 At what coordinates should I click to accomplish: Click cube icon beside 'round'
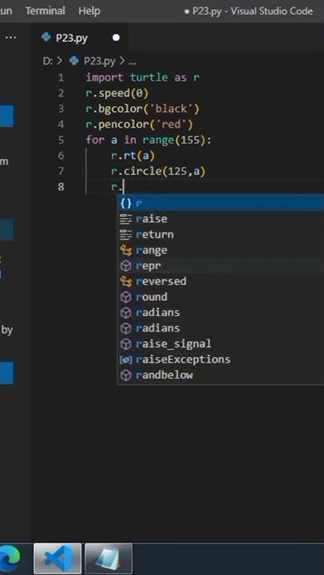(126, 297)
